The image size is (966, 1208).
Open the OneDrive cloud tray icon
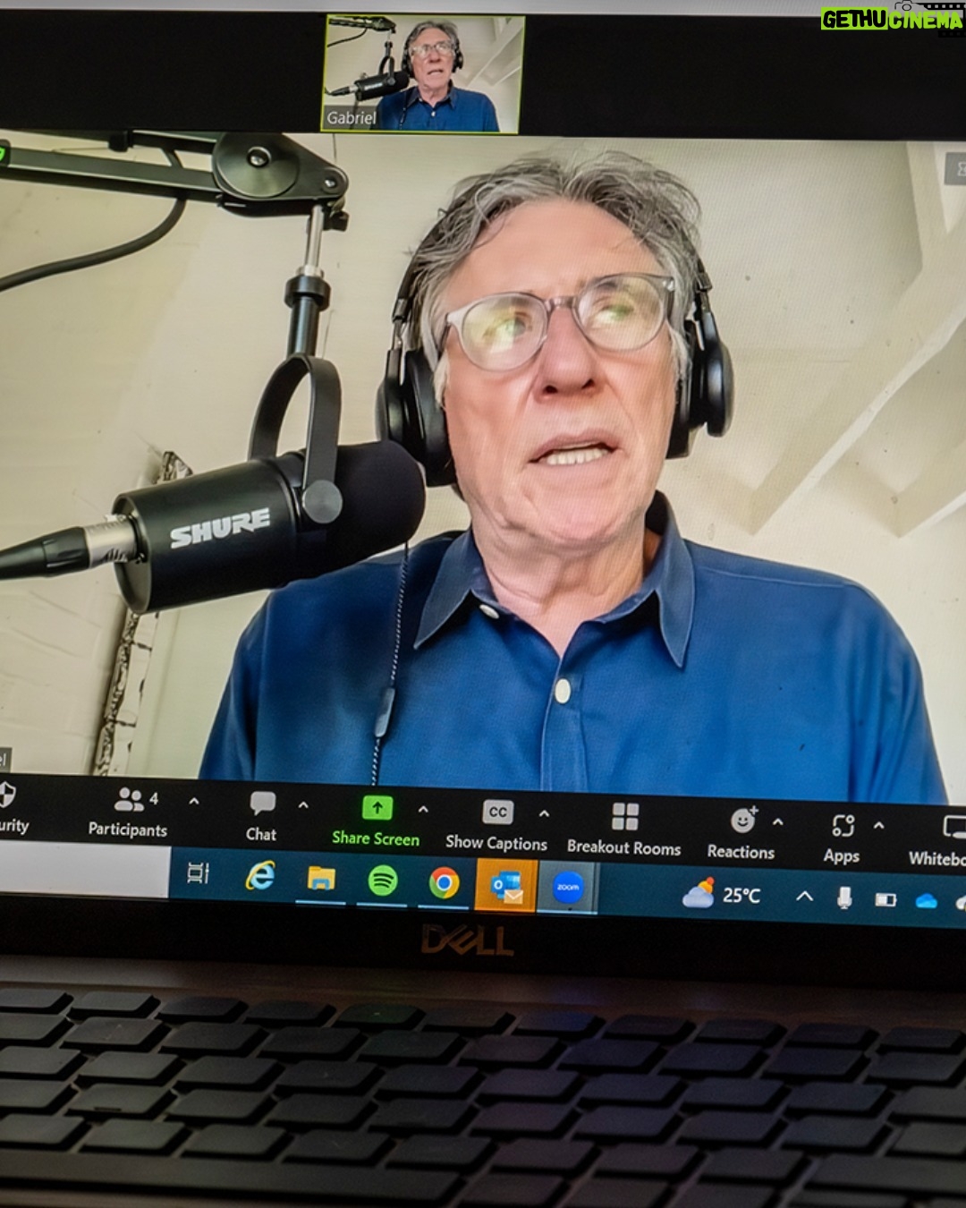pyautogui.click(x=927, y=901)
